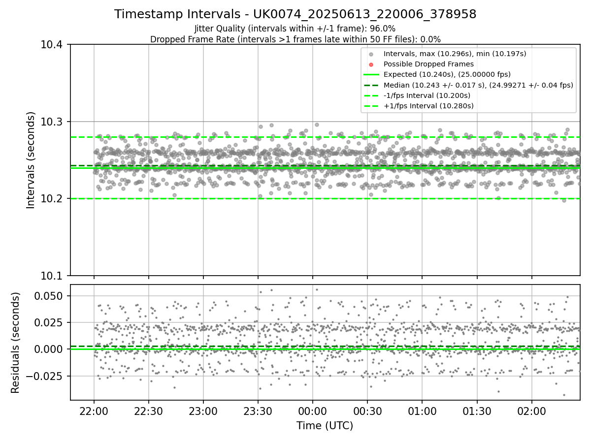Click the 'Dropped Frame Rate' 0.0% subtitle line
The width and height of the screenshot is (591, 443).
[295, 39]
